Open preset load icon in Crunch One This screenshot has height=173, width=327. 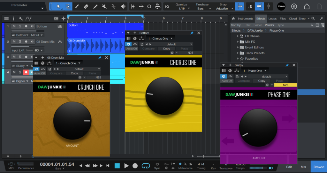49,69
